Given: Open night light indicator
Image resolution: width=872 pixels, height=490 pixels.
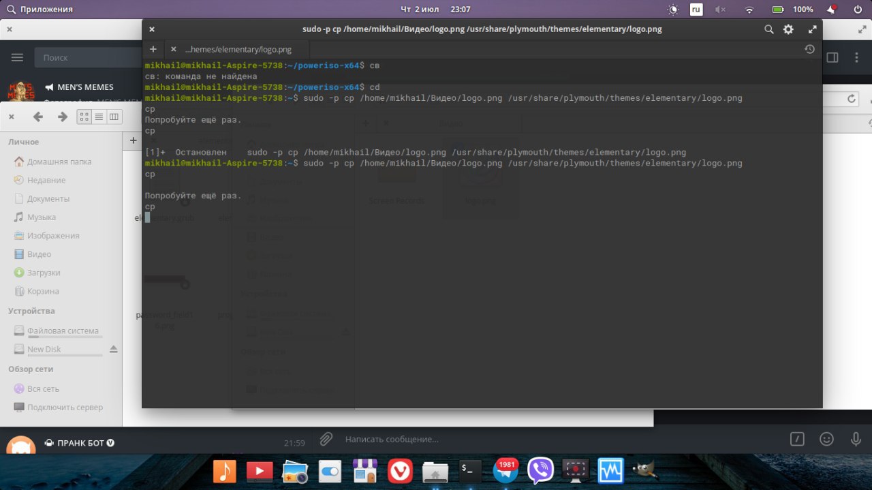Looking at the screenshot, I should (673, 10).
